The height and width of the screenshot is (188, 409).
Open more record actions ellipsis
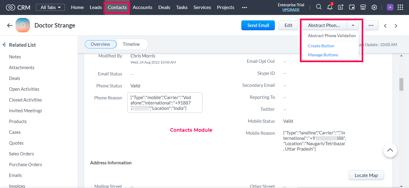(x=371, y=25)
